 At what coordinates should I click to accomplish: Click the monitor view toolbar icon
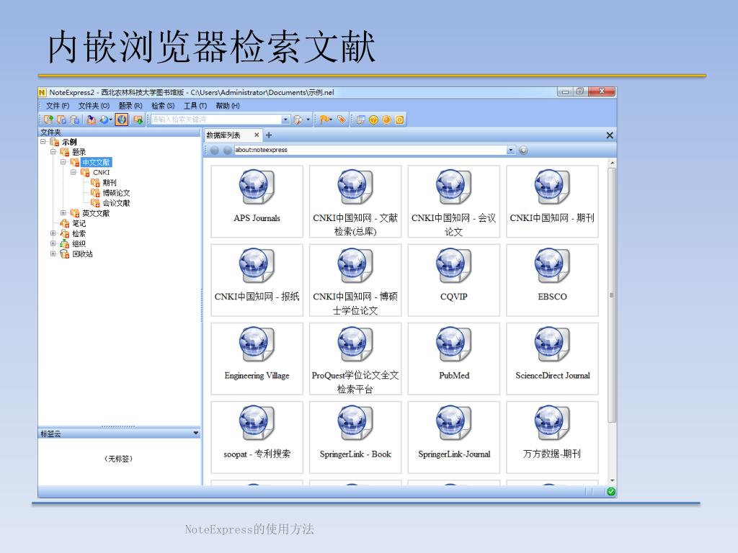pyautogui.click(x=360, y=120)
